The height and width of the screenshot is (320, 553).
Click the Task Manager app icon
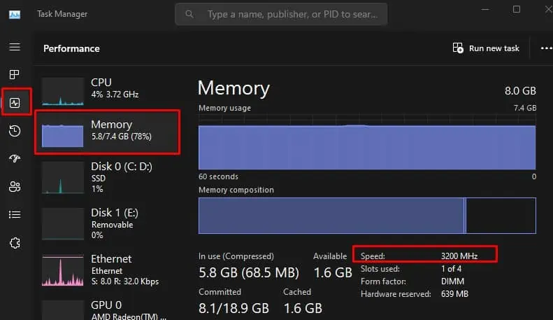coord(15,15)
